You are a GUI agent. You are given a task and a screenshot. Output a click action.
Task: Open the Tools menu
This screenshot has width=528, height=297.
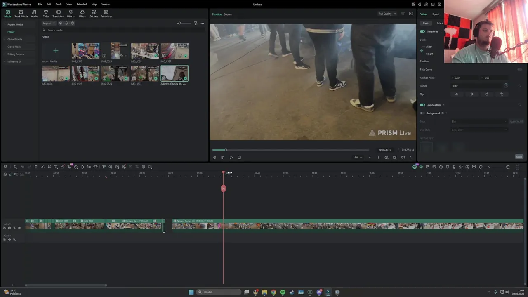[x=59, y=4]
